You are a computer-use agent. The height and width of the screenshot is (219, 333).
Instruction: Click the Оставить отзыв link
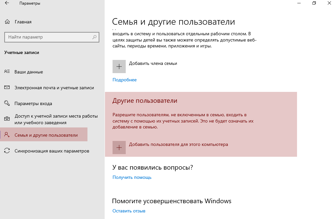129,211
